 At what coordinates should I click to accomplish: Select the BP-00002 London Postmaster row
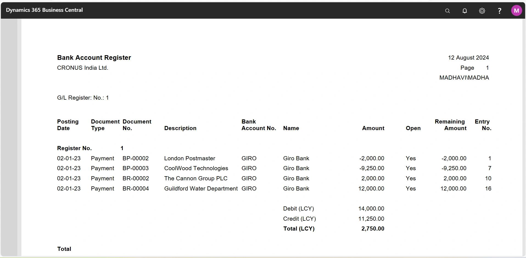190,158
